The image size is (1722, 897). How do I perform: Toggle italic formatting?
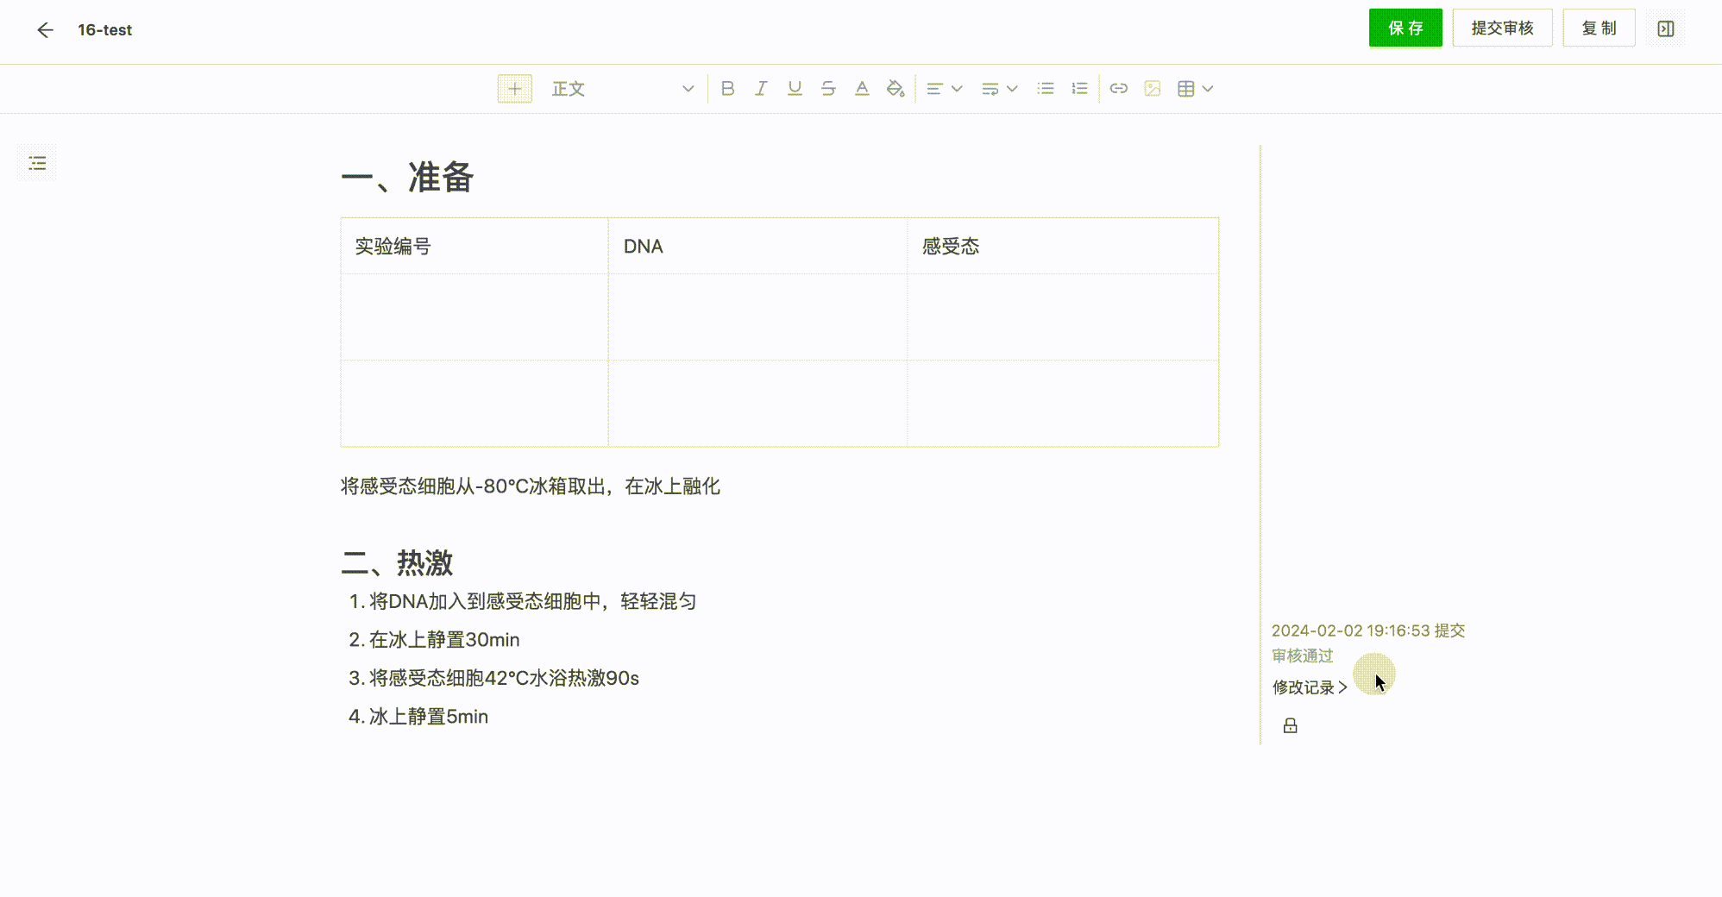point(761,89)
